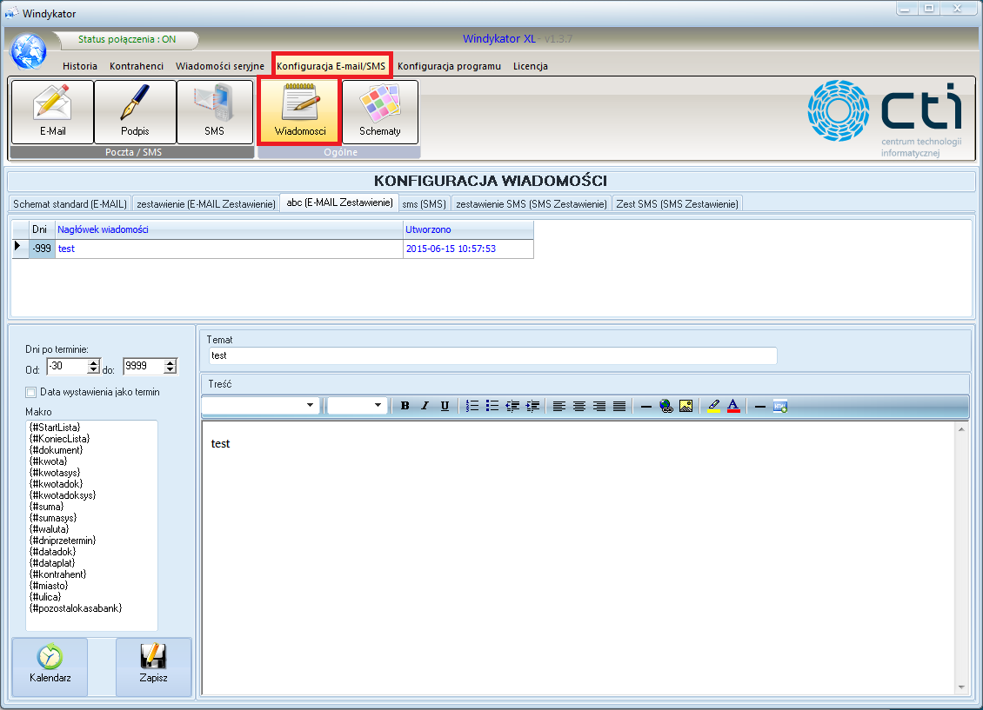
Task: Align text left
Action: [559, 407]
